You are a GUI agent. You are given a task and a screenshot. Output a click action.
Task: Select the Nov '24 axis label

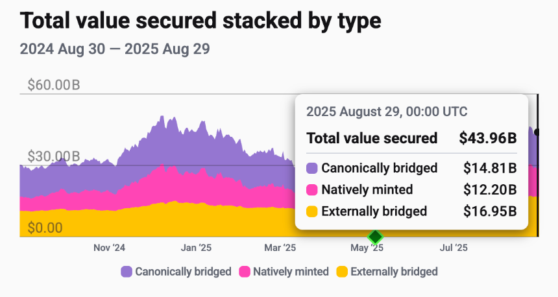[x=109, y=248]
